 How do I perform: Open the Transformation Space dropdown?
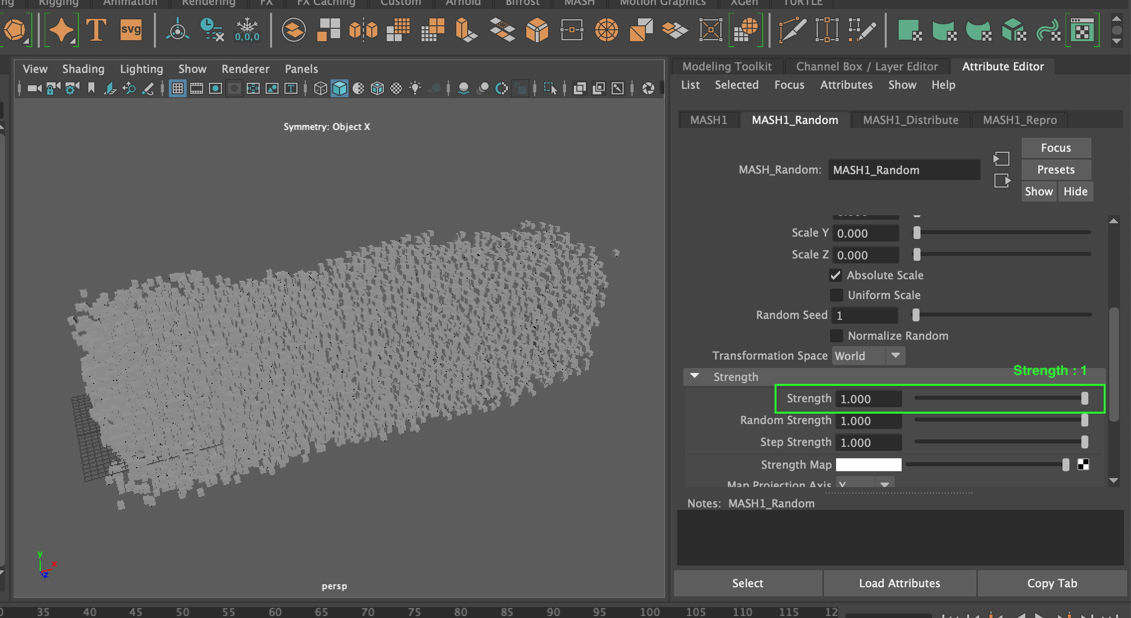pos(896,356)
